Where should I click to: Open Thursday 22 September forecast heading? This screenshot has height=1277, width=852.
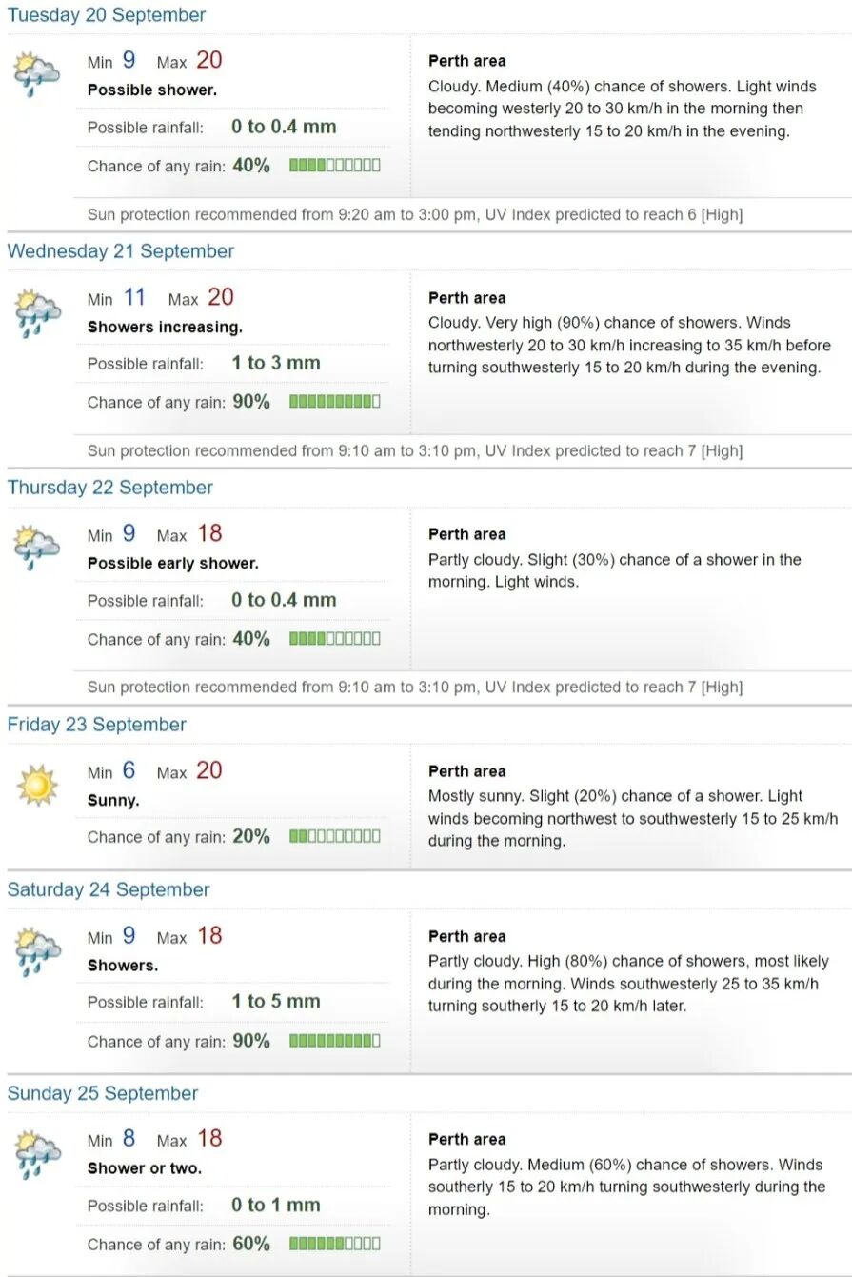pos(110,488)
